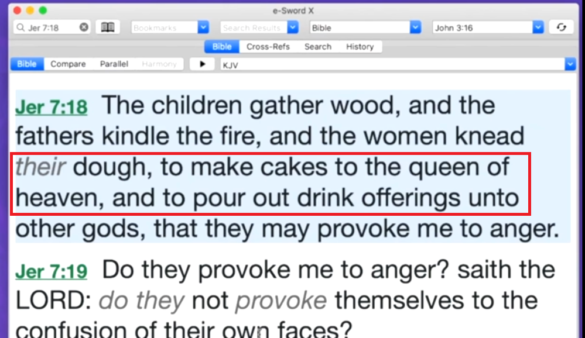Select the Parallel view segment
Screen dimensions: 585x338
pyautogui.click(x=114, y=64)
